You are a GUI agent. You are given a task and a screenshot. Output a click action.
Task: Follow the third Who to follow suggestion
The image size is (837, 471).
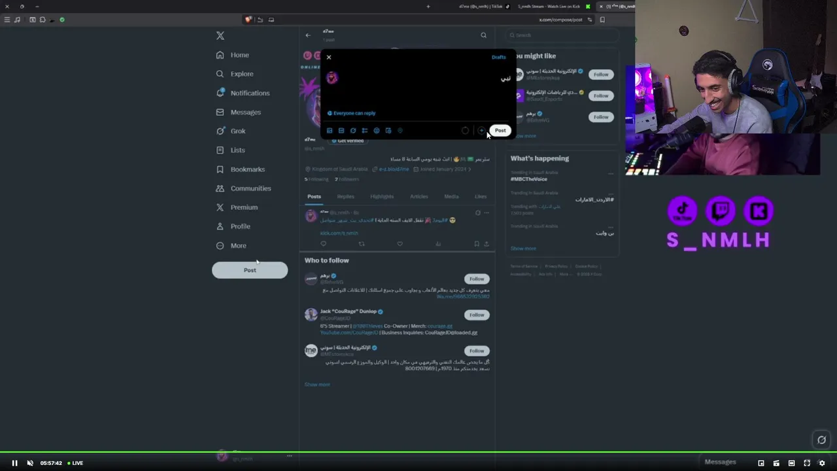tap(477, 351)
